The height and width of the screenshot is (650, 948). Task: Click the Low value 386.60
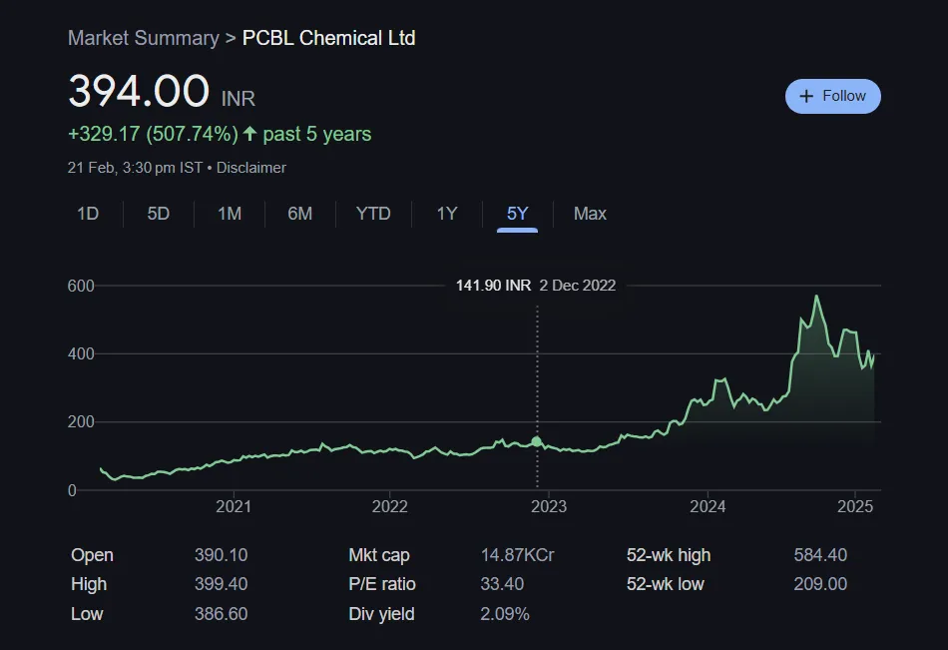pyautogui.click(x=221, y=614)
